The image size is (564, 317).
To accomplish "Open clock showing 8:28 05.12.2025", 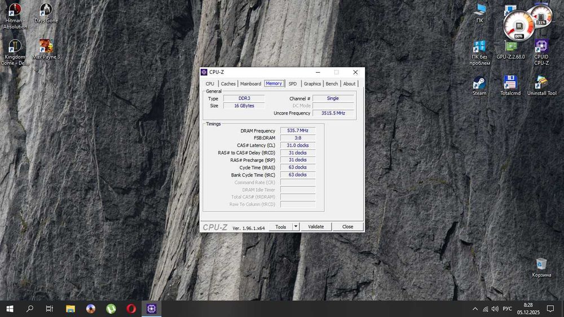I will click(528, 309).
